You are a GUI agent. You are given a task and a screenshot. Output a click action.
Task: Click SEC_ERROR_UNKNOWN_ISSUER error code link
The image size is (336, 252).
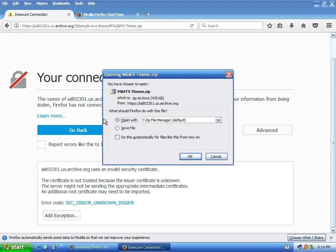(100, 203)
